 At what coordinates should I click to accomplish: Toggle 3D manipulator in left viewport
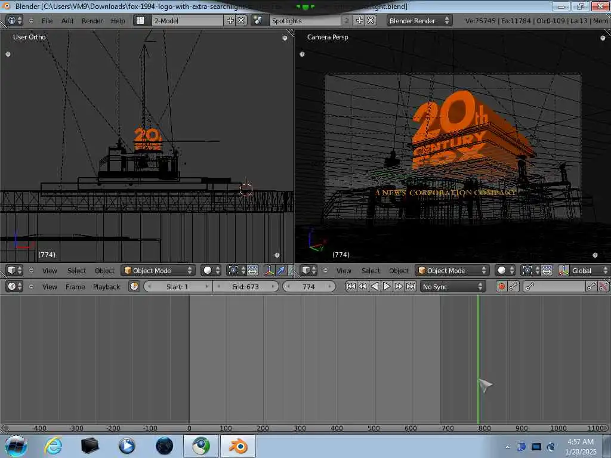click(269, 270)
